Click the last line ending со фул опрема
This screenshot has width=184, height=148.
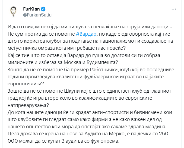click(64, 141)
